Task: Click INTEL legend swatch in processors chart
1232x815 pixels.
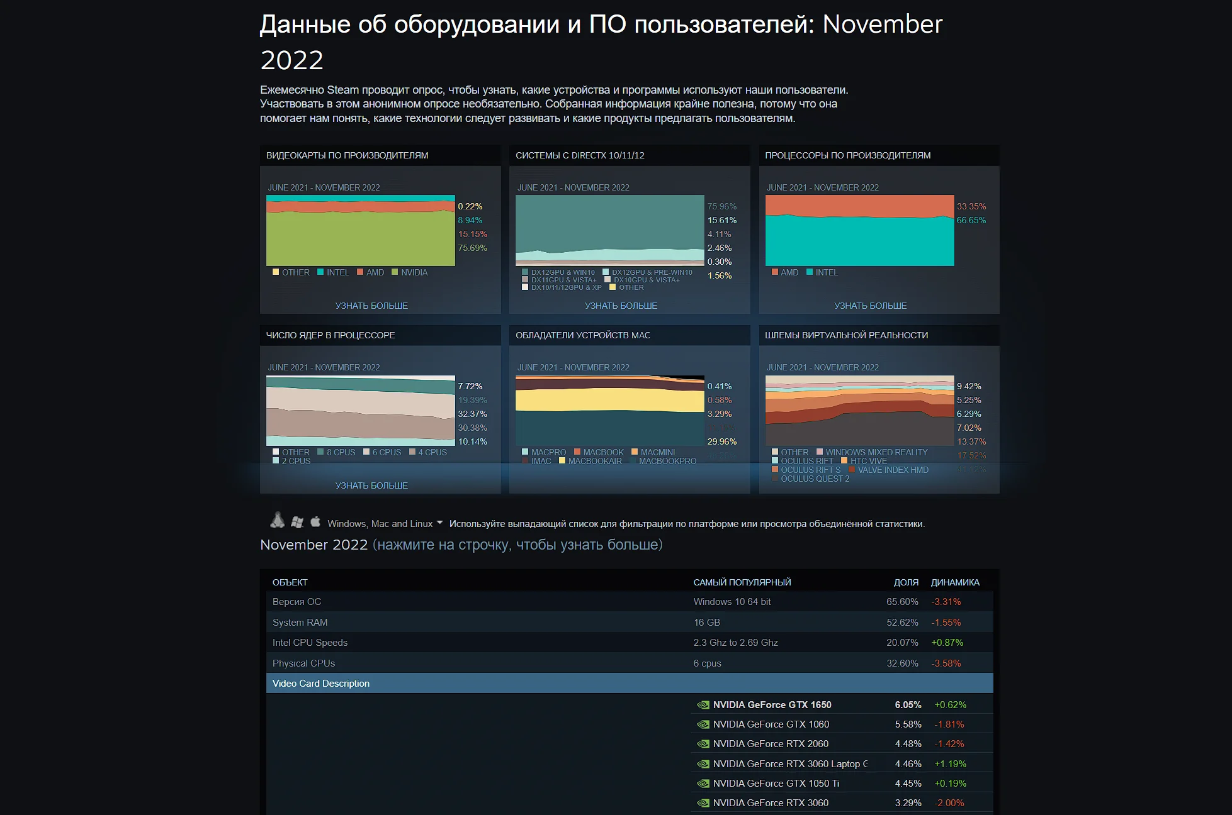Action: click(810, 272)
